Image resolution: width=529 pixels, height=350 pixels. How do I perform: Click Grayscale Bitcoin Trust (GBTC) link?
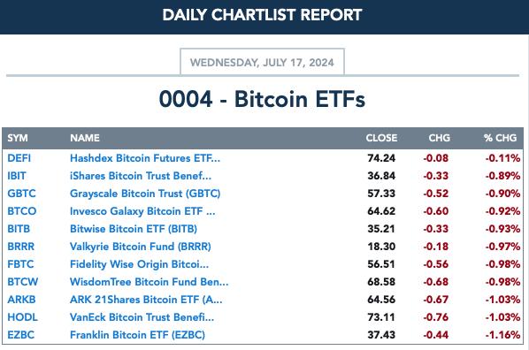point(145,194)
